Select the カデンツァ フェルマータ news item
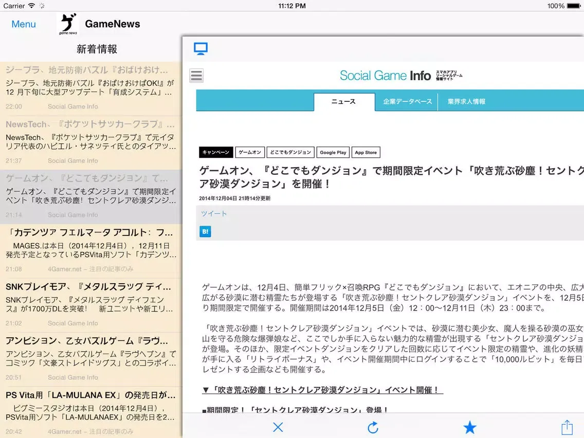Image resolution: width=584 pixels, height=438 pixels. [x=91, y=251]
